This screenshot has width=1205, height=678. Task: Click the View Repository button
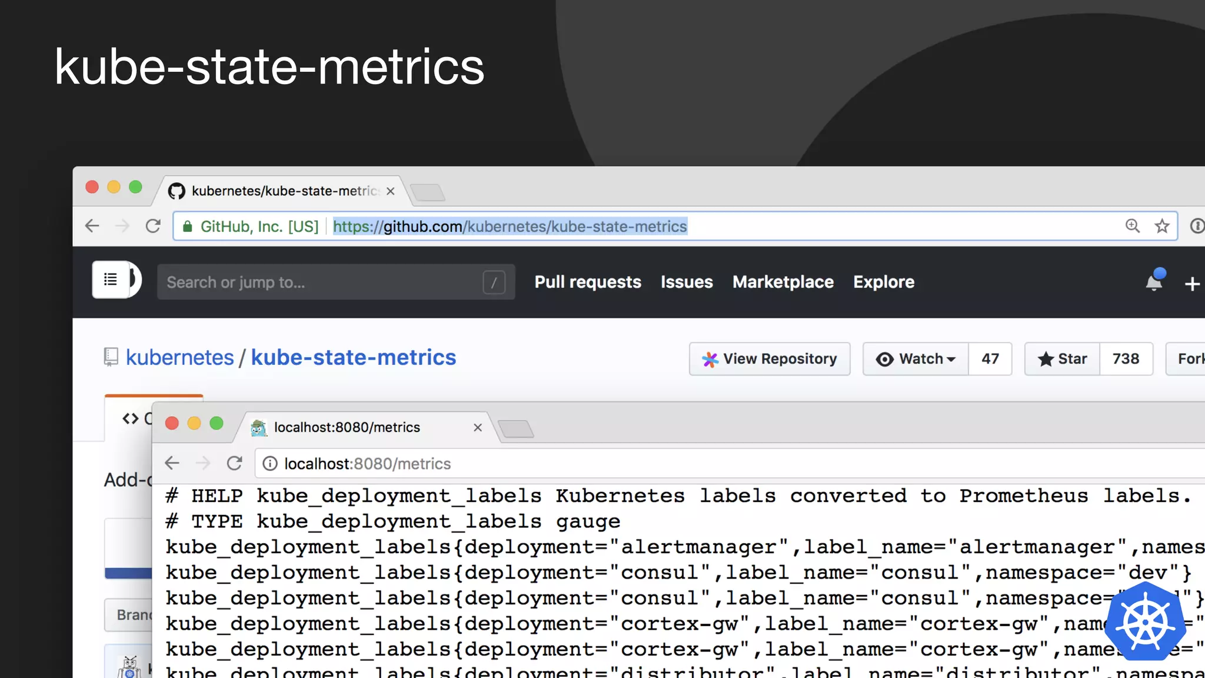[770, 358]
